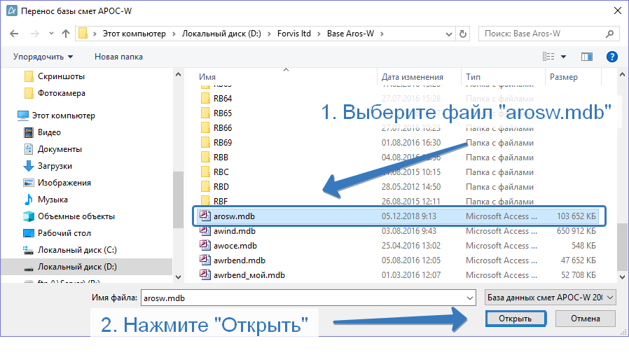
Task: Click the search magnifier icon
Action: [609, 34]
